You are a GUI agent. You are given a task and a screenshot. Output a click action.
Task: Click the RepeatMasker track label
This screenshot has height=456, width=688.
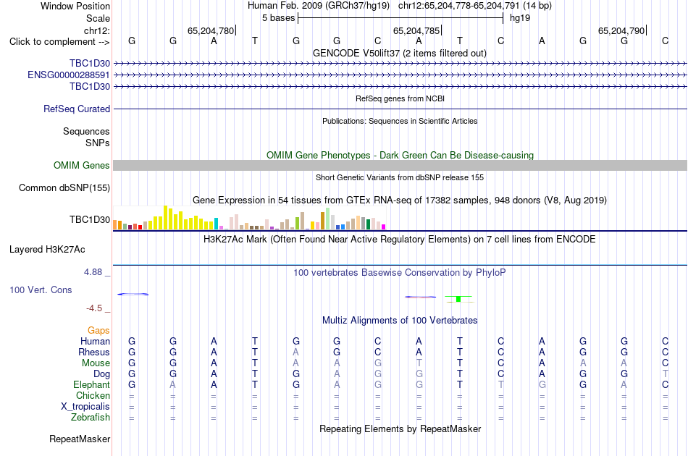coord(80,439)
